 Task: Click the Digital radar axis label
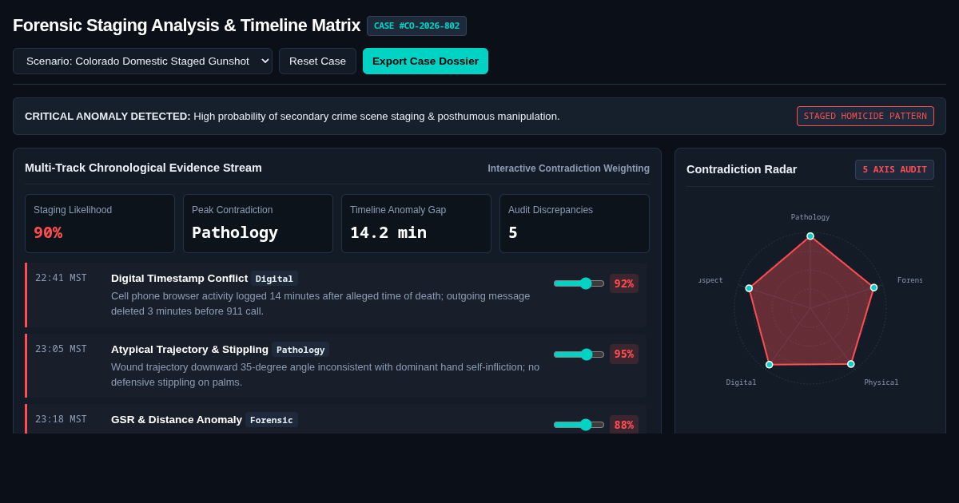point(741,382)
